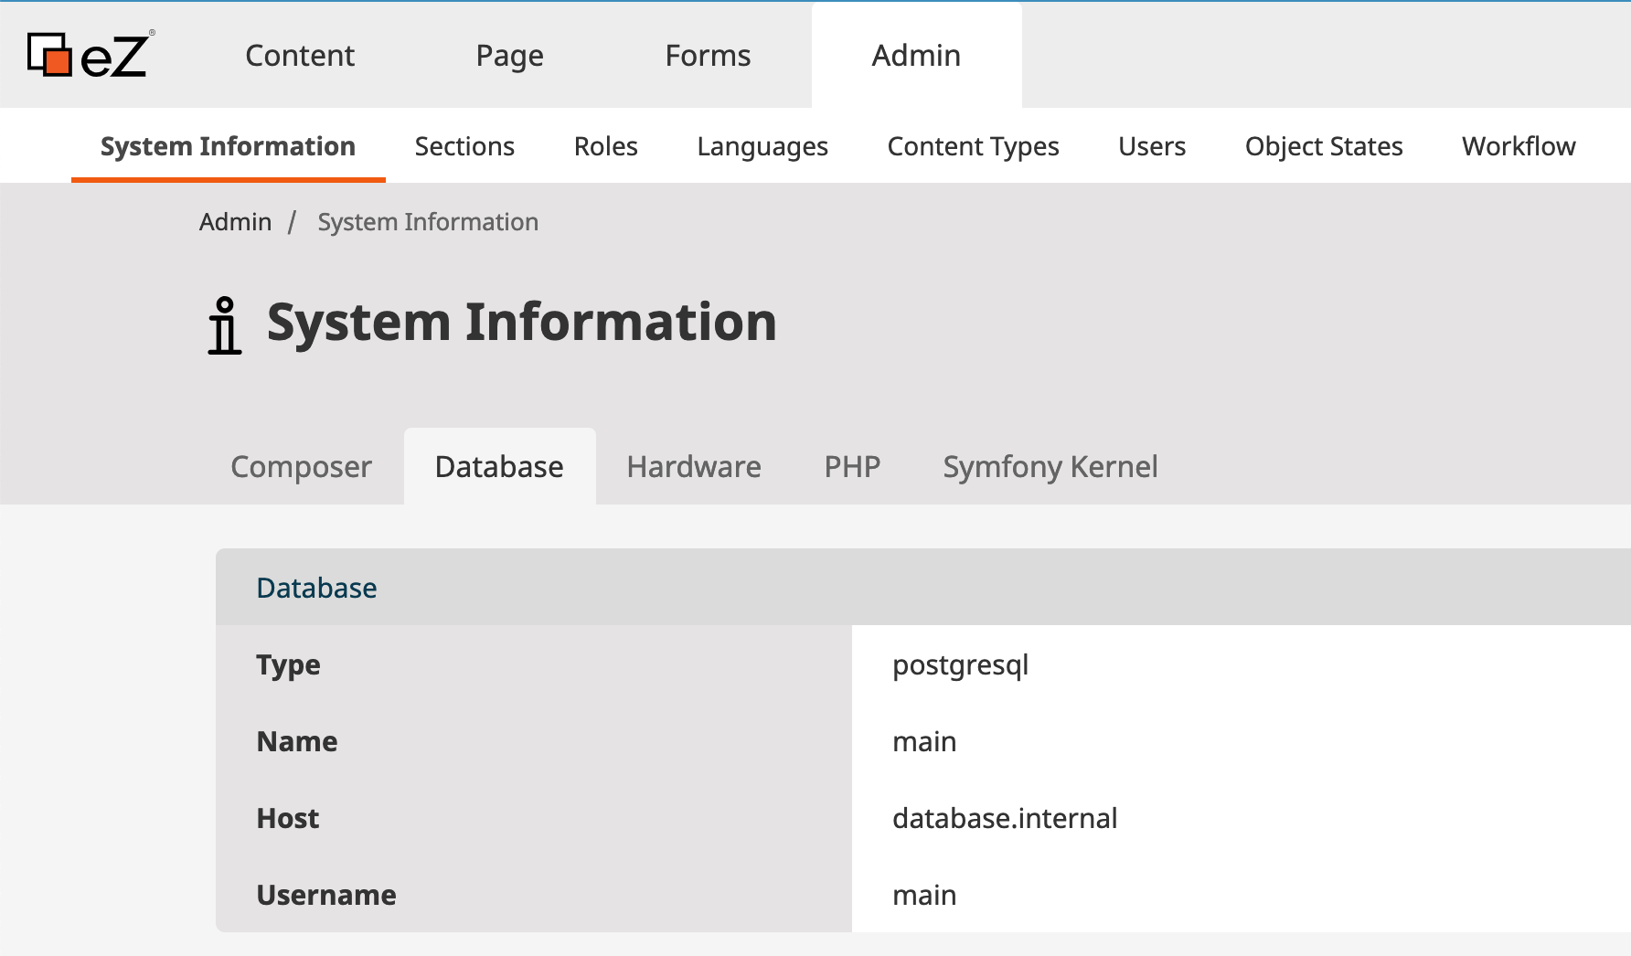Select the Admin top menu
This screenshot has width=1631, height=956.
coord(916,55)
